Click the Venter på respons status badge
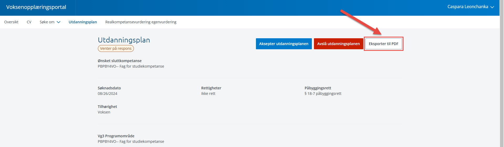This screenshot has width=504, height=147. (x=116, y=48)
